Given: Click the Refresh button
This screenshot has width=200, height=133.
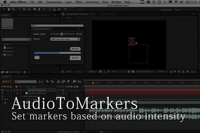Looking at the screenshot, I should click(x=75, y=49).
